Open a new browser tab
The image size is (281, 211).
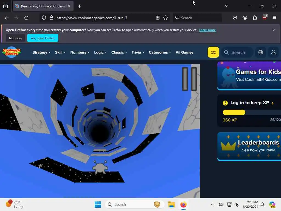(x=79, y=6)
